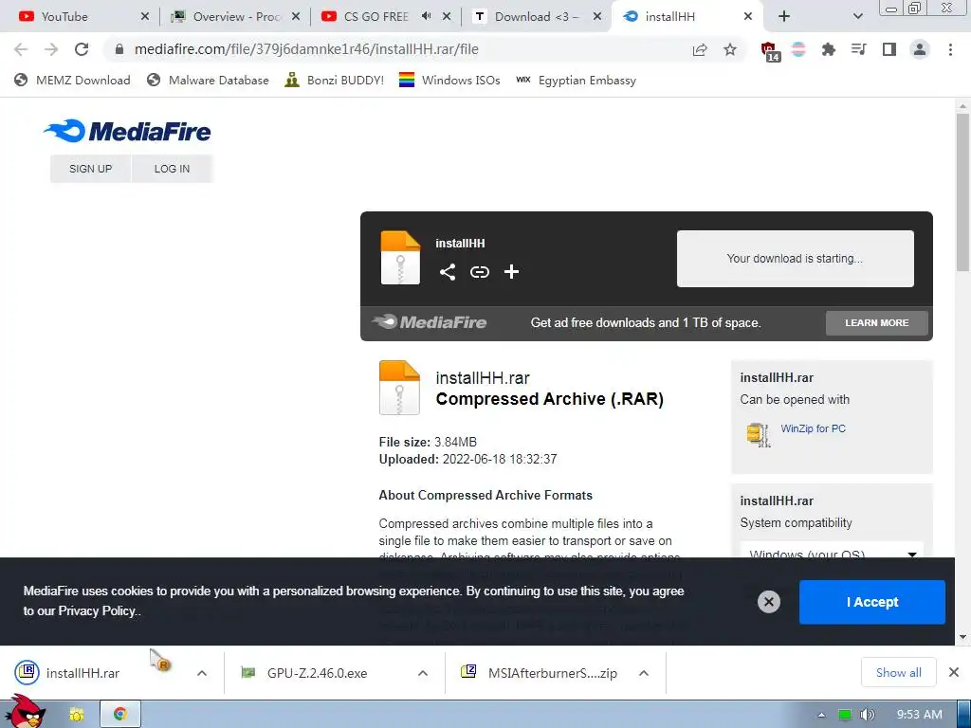Click the Chrome taskbar icon
Screen dimensions: 971x728
120,715
